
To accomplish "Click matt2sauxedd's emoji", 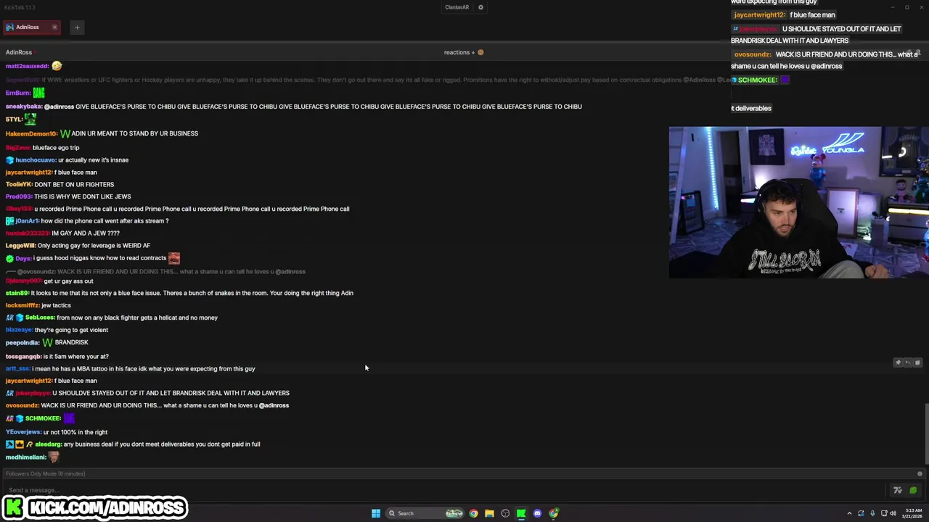I will tap(57, 66).
